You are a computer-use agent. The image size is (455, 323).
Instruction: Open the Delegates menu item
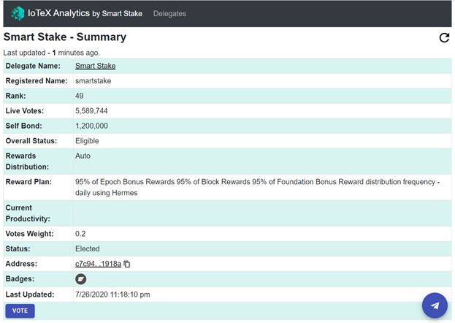pyautogui.click(x=169, y=13)
